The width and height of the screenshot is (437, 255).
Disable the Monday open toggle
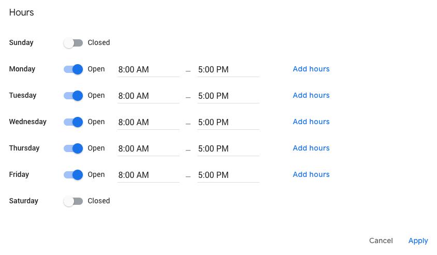(73, 69)
